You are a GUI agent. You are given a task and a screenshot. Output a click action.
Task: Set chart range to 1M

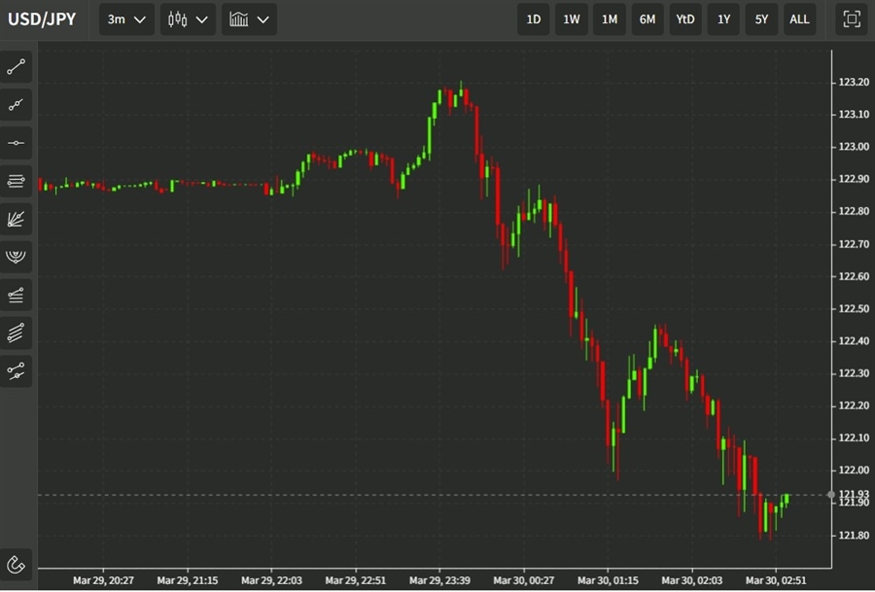point(610,19)
